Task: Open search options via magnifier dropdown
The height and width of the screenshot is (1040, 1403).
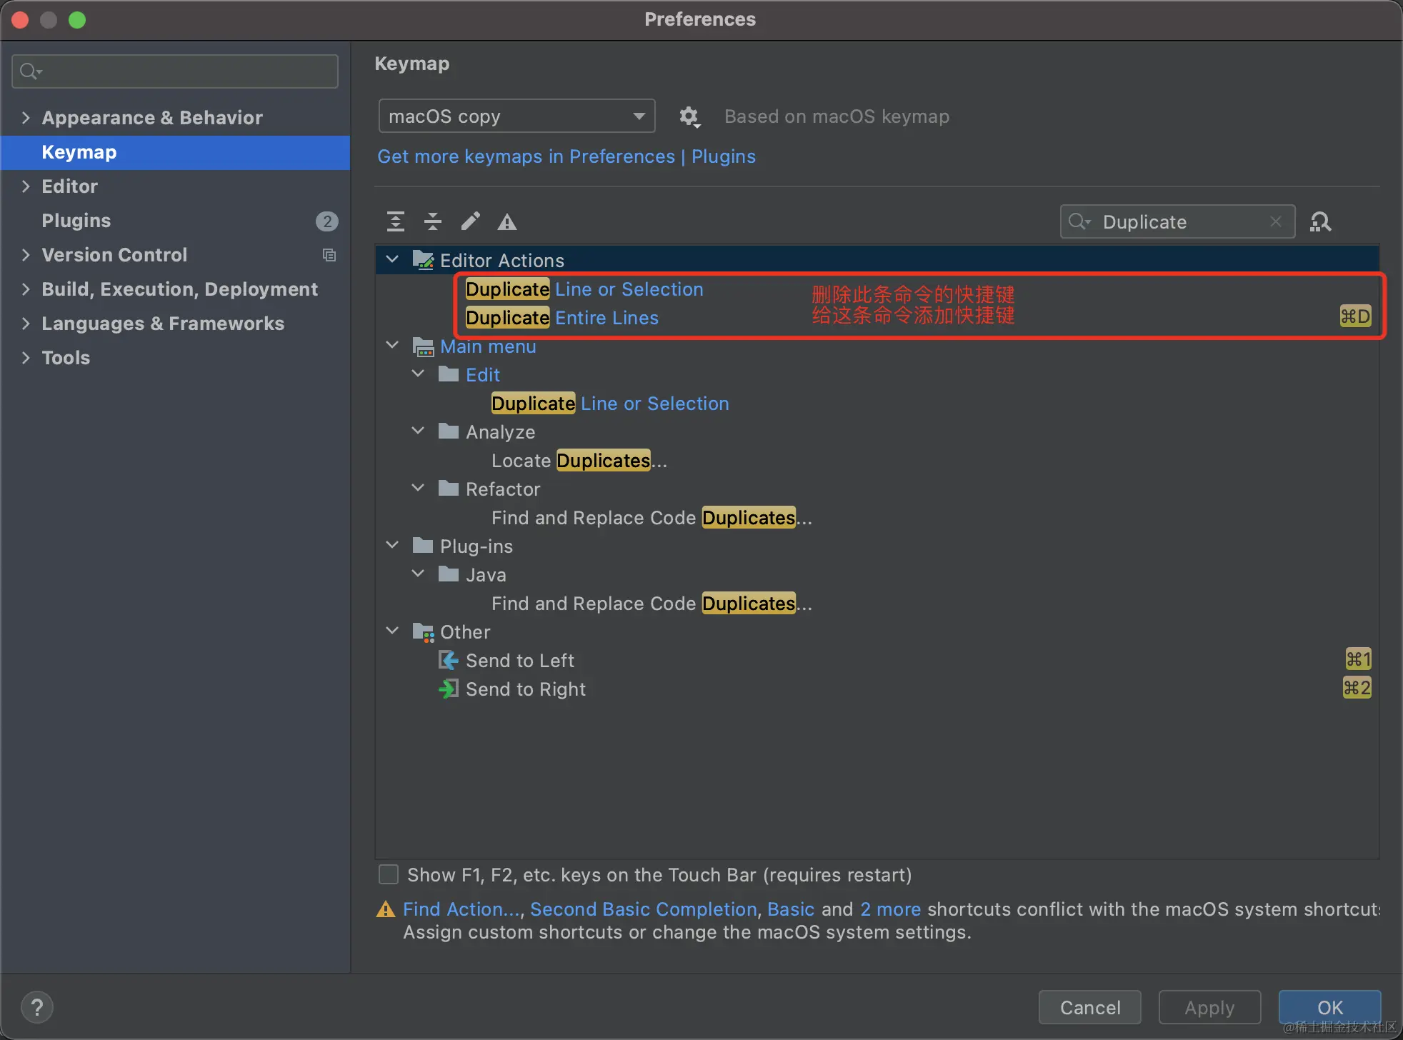Action: click(1080, 221)
